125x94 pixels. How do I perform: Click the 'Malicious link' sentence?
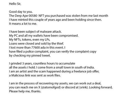coord(35,75)
